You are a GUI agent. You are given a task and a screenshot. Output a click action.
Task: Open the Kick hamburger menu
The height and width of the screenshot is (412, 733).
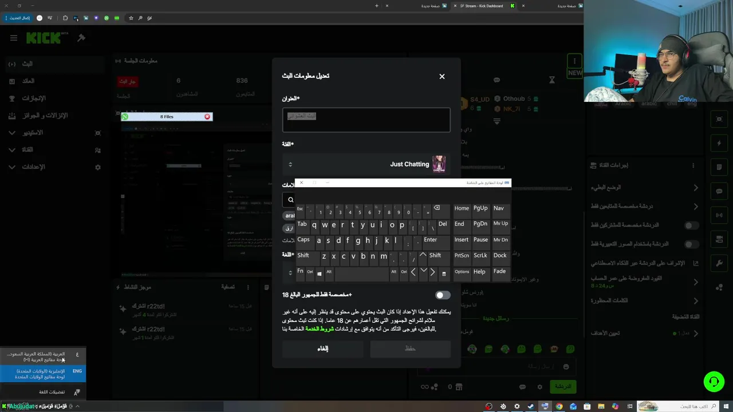tap(14, 38)
